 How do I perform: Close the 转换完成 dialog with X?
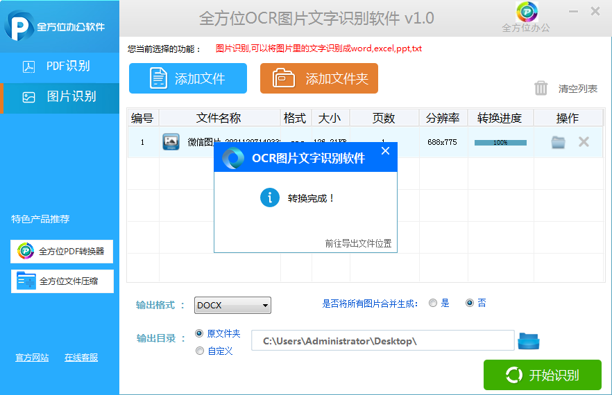coord(386,150)
